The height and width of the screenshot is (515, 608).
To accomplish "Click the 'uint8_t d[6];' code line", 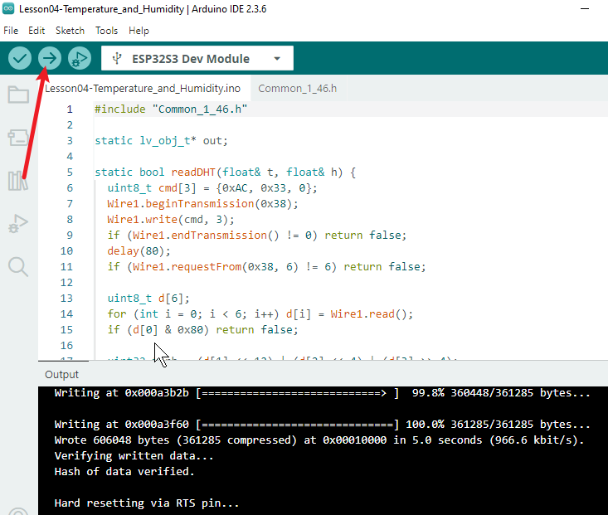I will pyautogui.click(x=148, y=299).
